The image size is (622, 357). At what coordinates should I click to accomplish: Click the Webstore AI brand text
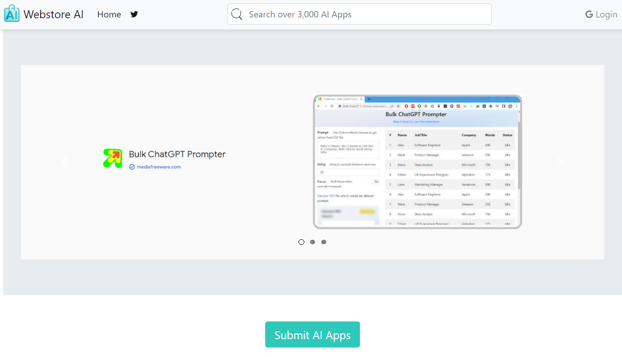(54, 14)
